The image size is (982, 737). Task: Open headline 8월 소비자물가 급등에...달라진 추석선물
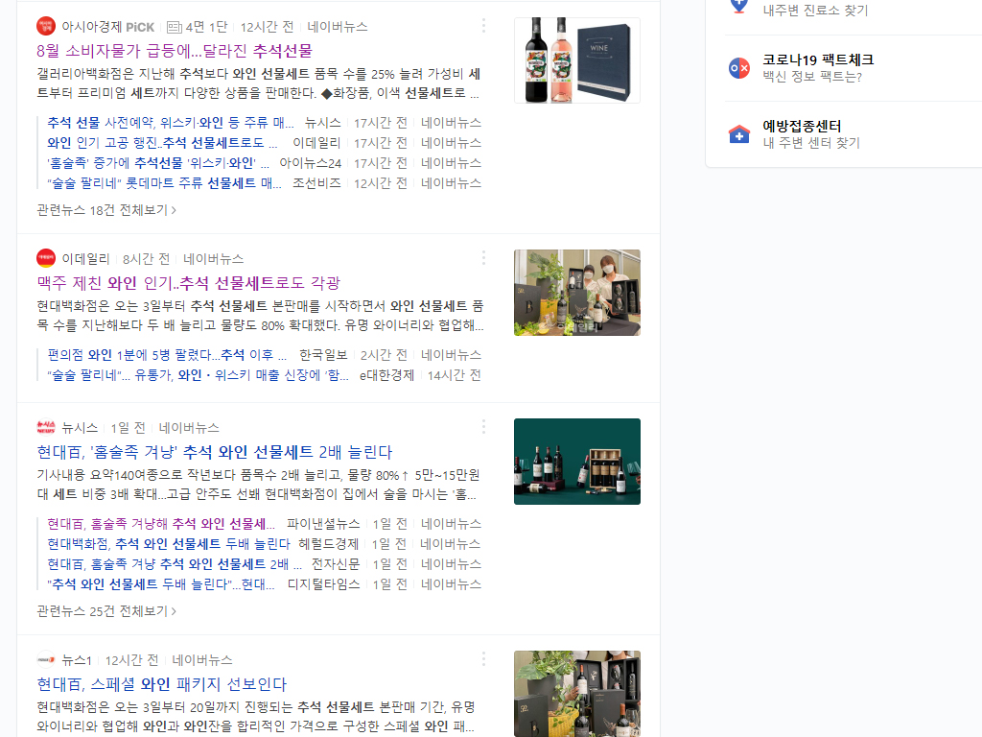[x=175, y=51]
